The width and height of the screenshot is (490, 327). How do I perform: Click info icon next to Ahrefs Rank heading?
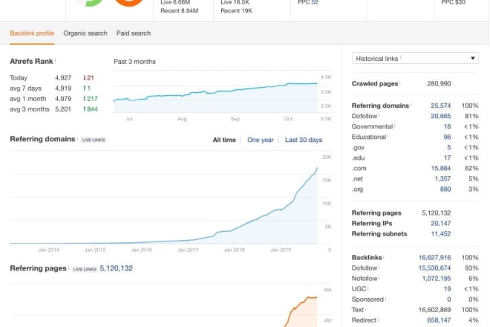[x=56, y=61]
